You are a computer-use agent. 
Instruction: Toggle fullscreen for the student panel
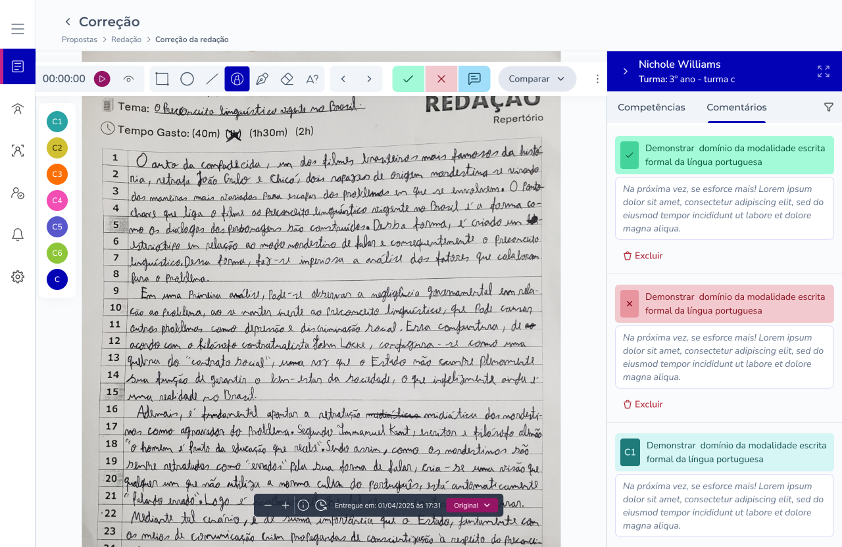coord(823,72)
